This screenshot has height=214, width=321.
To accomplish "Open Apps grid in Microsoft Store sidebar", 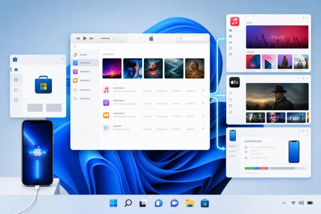I will pyautogui.click(x=16, y=80).
